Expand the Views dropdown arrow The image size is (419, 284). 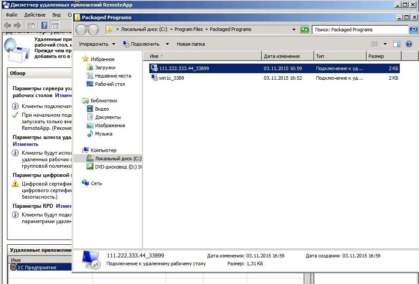[x=385, y=44]
